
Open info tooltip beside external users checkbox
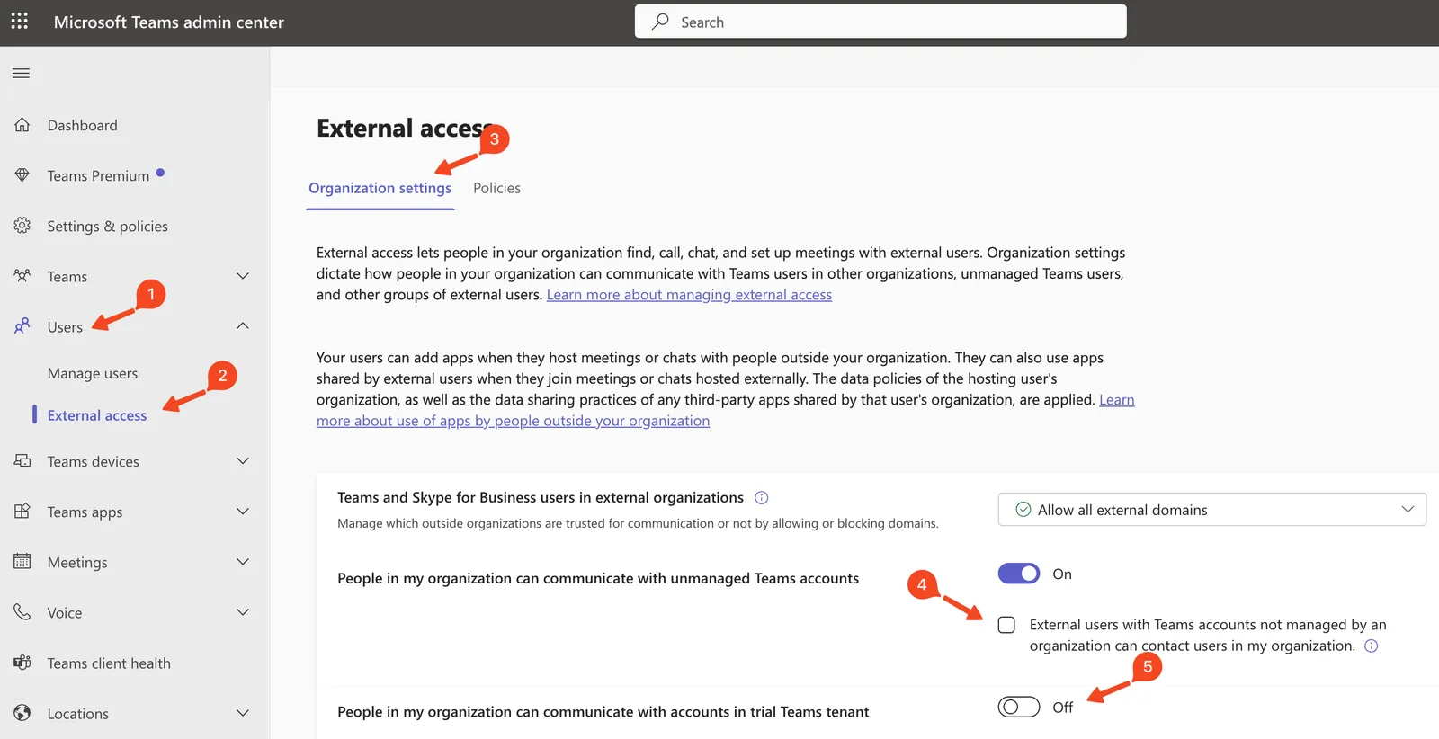(1372, 646)
